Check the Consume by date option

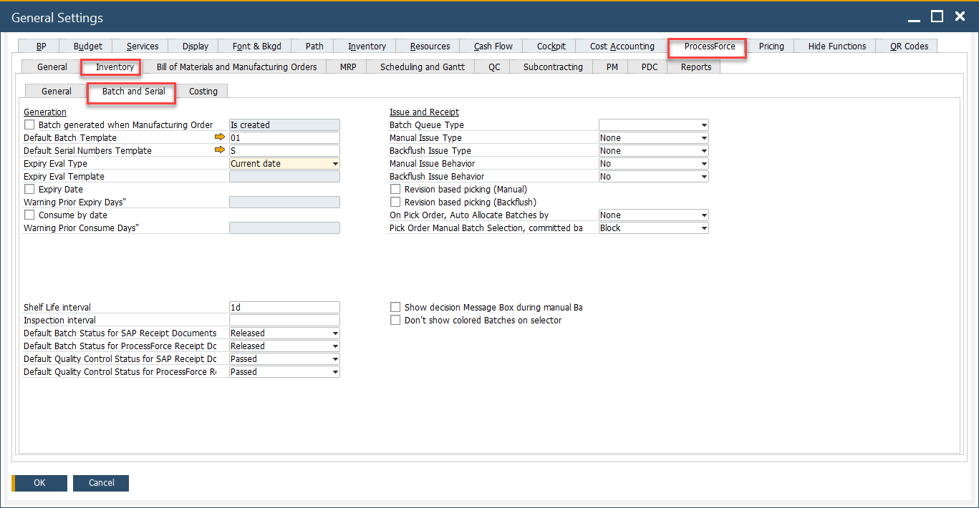[29, 215]
